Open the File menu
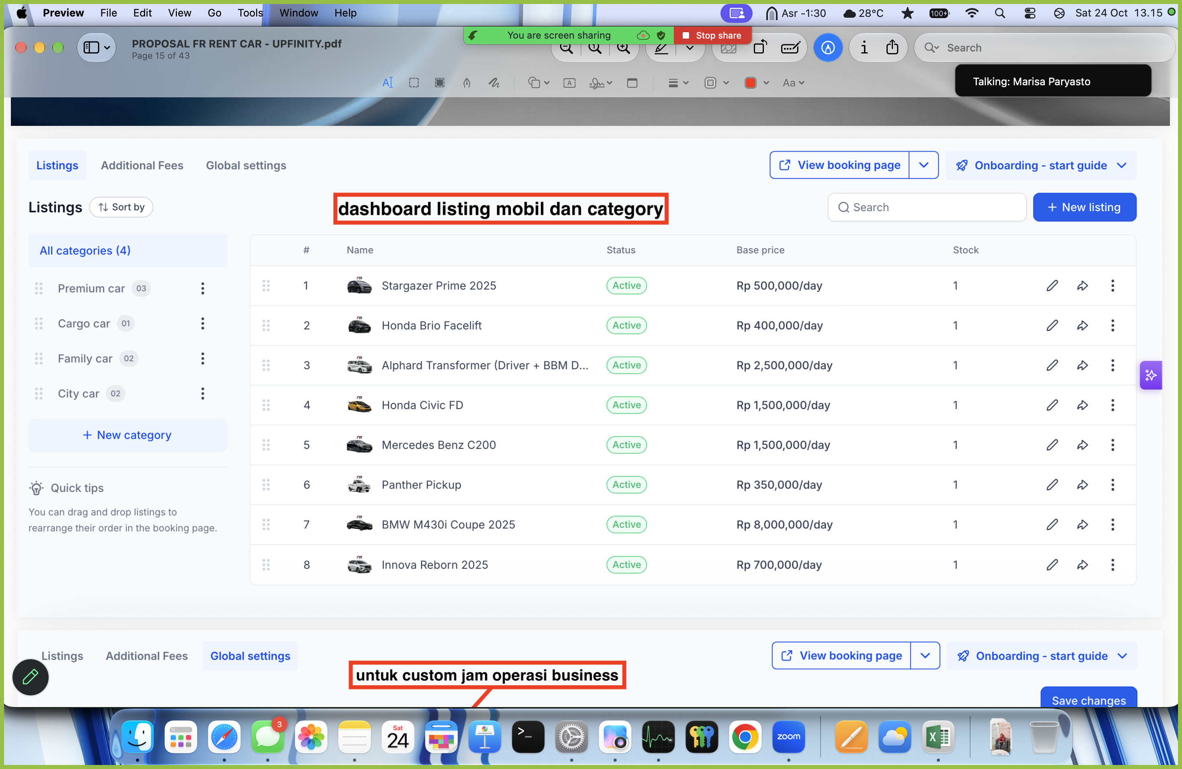The width and height of the screenshot is (1182, 769). [x=108, y=13]
